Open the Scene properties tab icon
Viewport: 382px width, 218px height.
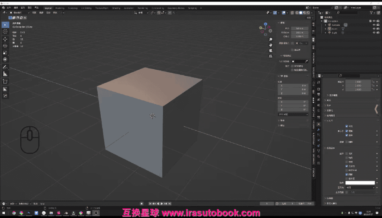[319, 105]
